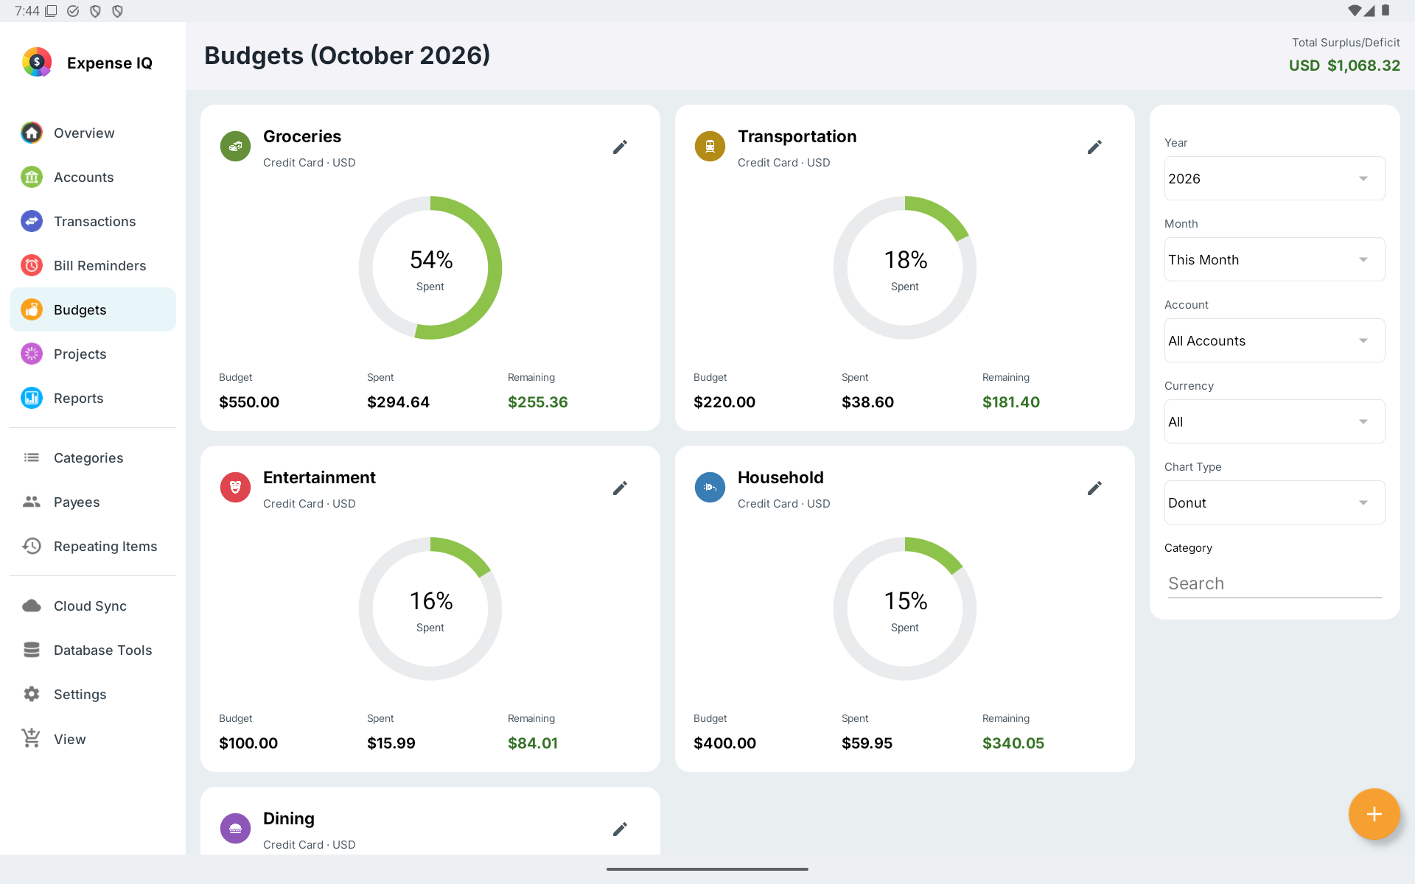Tap the Dining budget edit pencil
Viewport: 1415px width, 884px height.
click(620, 829)
